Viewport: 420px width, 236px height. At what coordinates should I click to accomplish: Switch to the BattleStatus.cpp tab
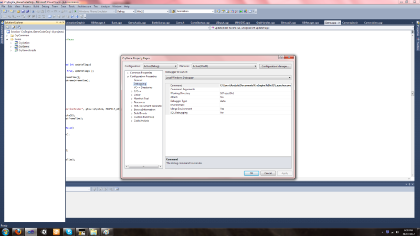161,23
